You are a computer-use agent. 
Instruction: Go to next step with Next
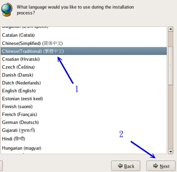(x=161, y=166)
